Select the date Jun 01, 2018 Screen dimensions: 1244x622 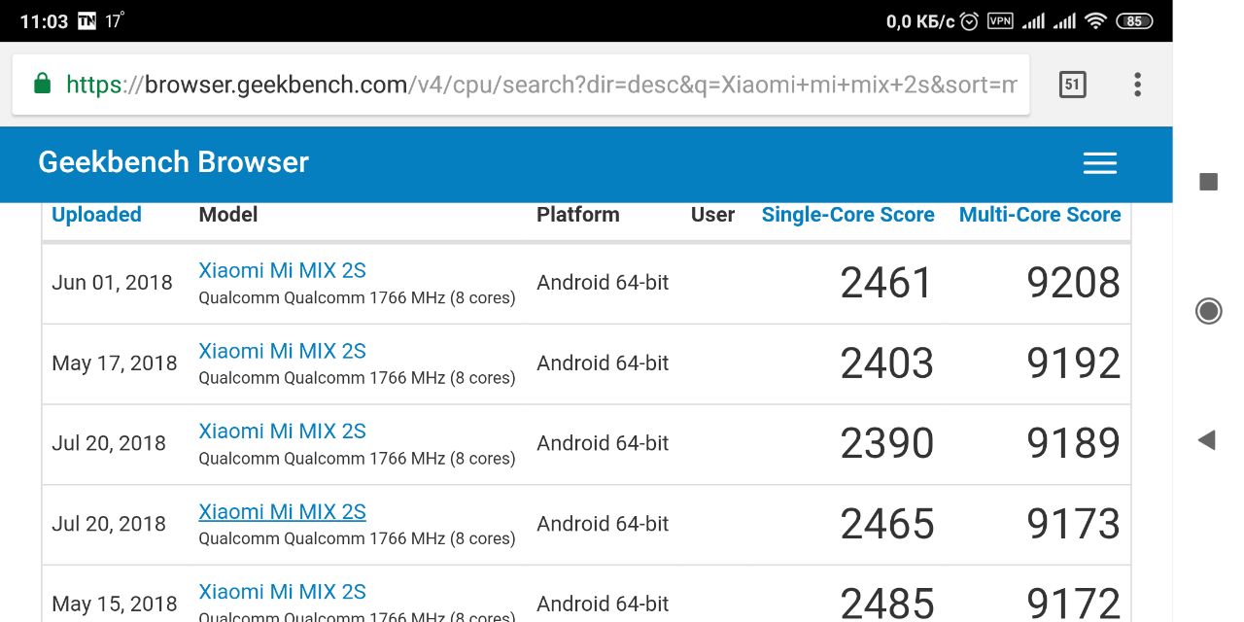(x=112, y=283)
